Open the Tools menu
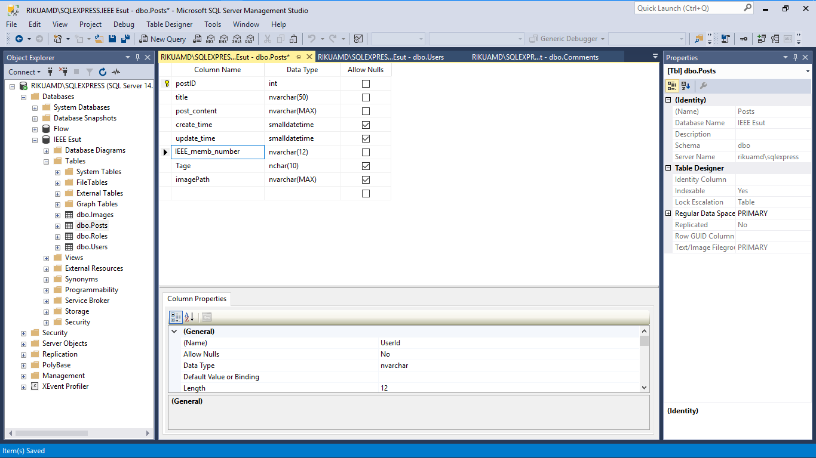This screenshot has width=816, height=458. coord(213,24)
